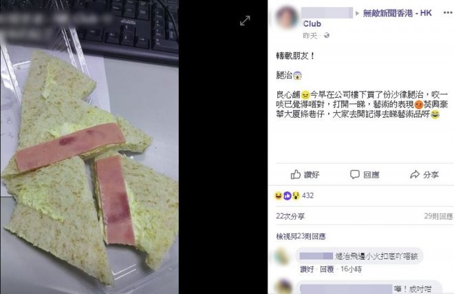View the 22次分享 shares list
This screenshot has height=294, width=454.
point(290,216)
